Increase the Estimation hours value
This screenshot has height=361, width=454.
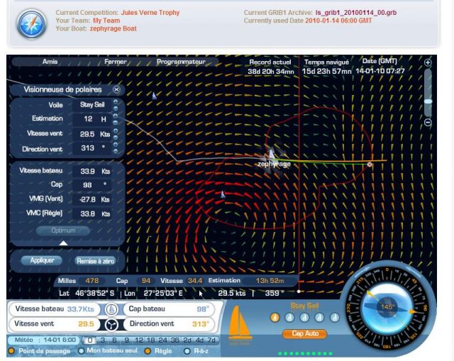[x=116, y=116]
